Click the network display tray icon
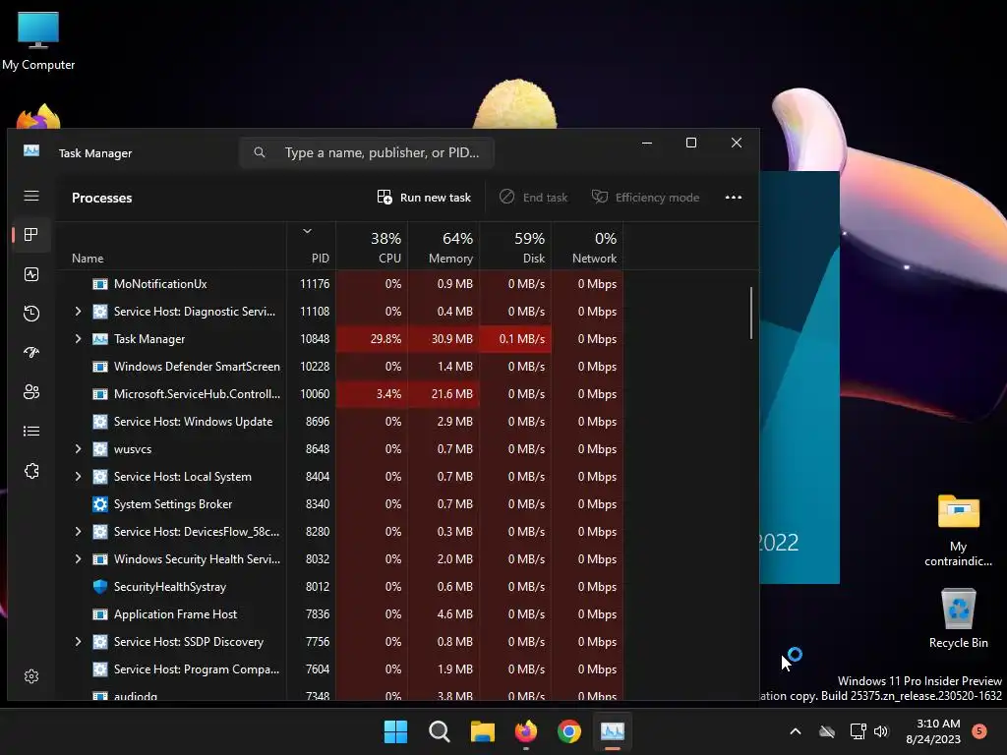The width and height of the screenshot is (1007, 755). click(x=858, y=731)
